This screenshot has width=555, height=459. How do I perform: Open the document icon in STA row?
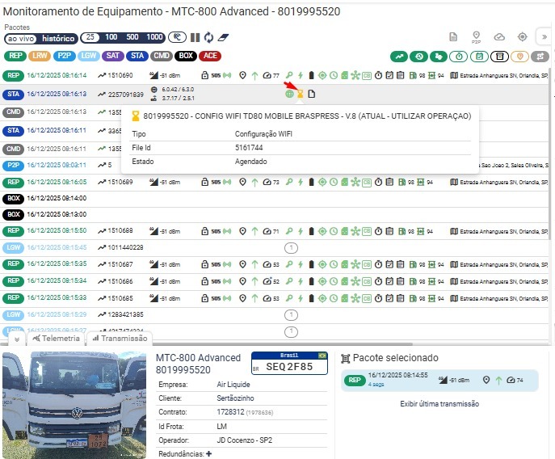pyautogui.click(x=312, y=94)
